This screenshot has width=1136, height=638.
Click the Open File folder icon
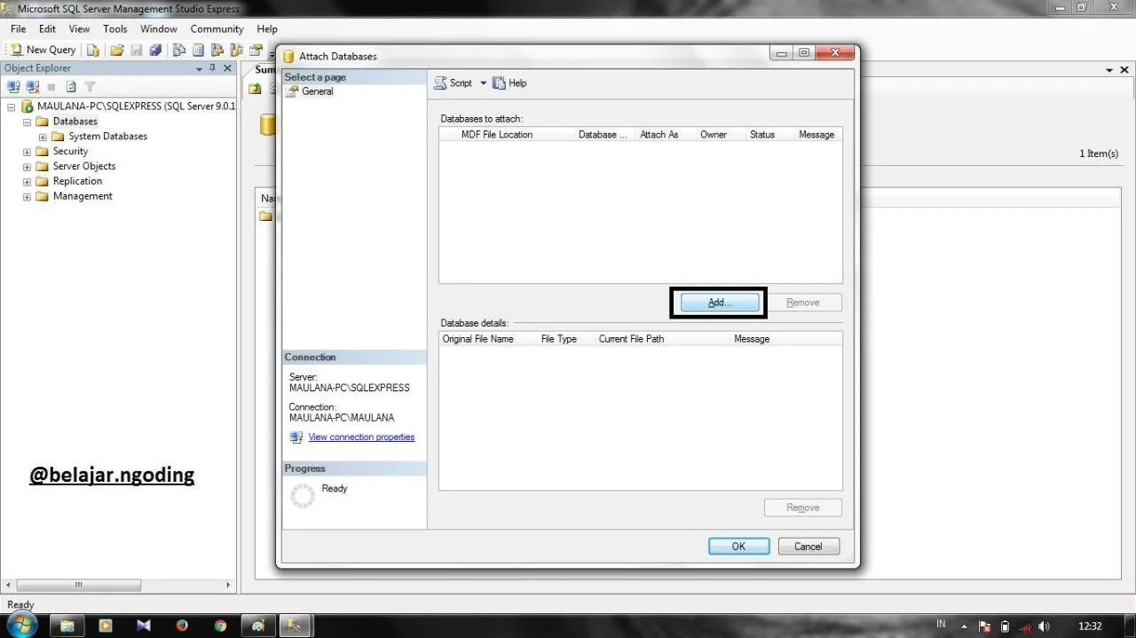(x=117, y=50)
